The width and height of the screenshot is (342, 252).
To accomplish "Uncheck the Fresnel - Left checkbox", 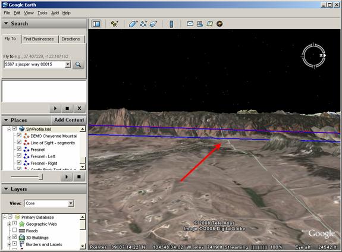I will [x=19, y=156].
